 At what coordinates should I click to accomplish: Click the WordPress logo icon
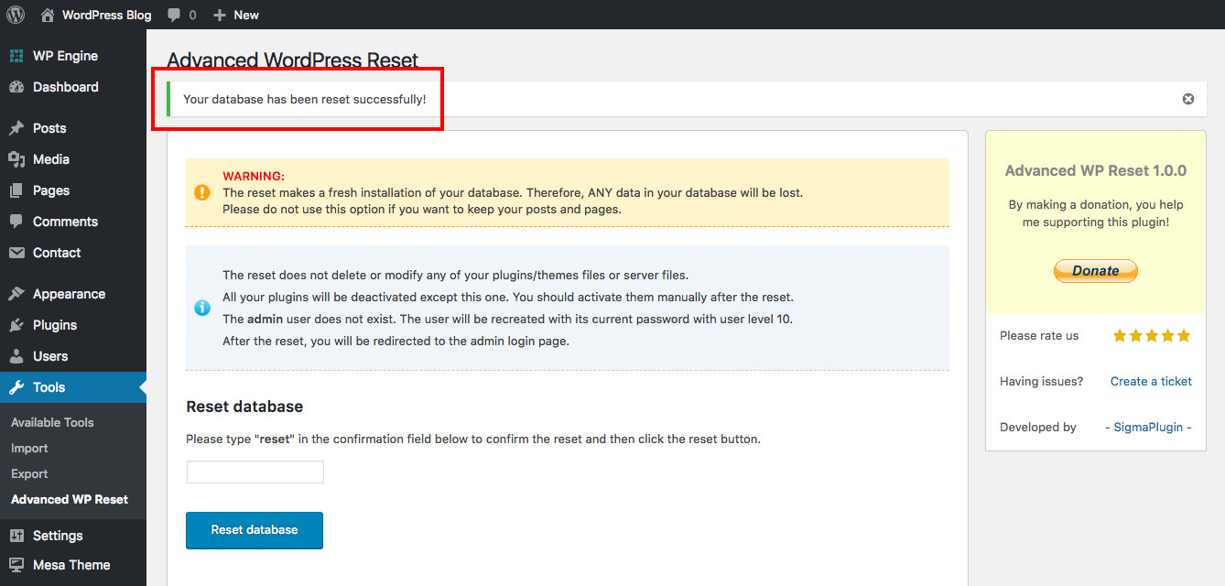[x=16, y=15]
